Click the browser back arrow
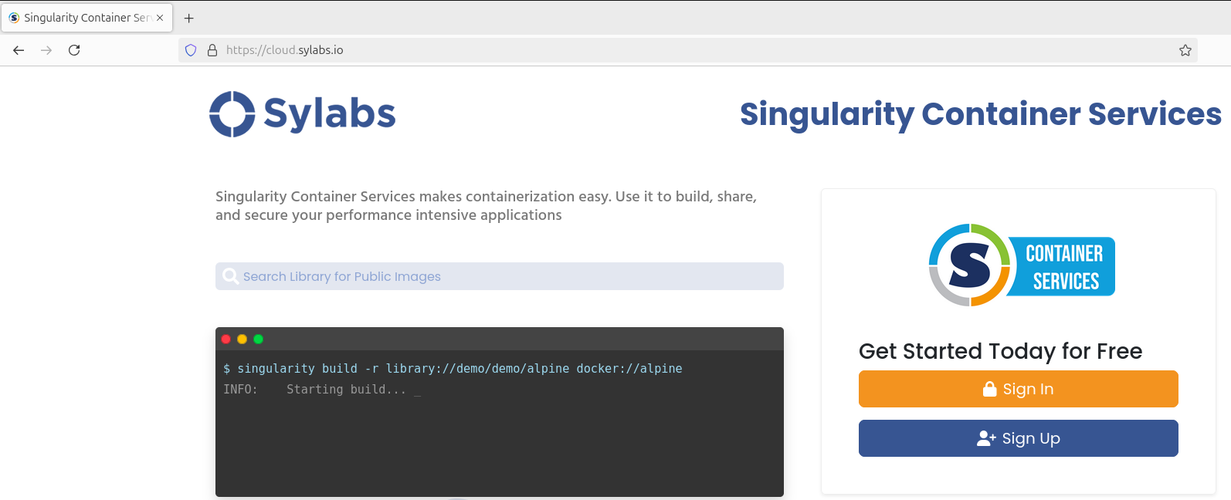The height and width of the screenshot is (500, 1231). click(19, 50)
